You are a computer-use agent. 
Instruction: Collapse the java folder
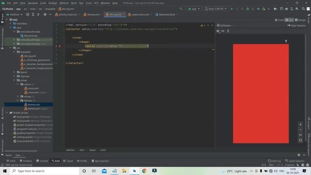click(11, 28)
